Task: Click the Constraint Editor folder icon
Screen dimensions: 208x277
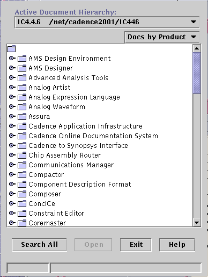Action: pos(22,214)
